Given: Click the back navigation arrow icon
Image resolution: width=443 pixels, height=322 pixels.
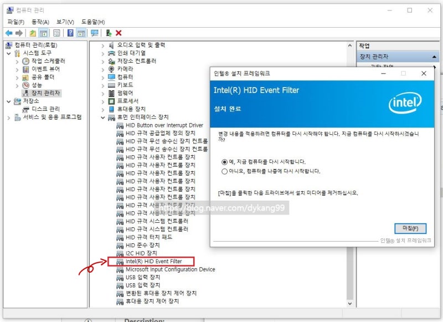Looking at the screenshot, I should pos(9,33).
